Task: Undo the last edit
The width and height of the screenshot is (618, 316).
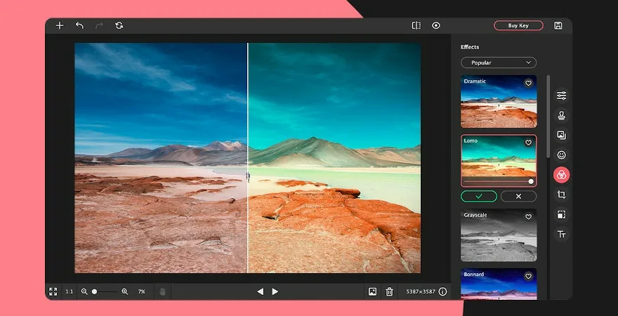Action: point(79,25)
